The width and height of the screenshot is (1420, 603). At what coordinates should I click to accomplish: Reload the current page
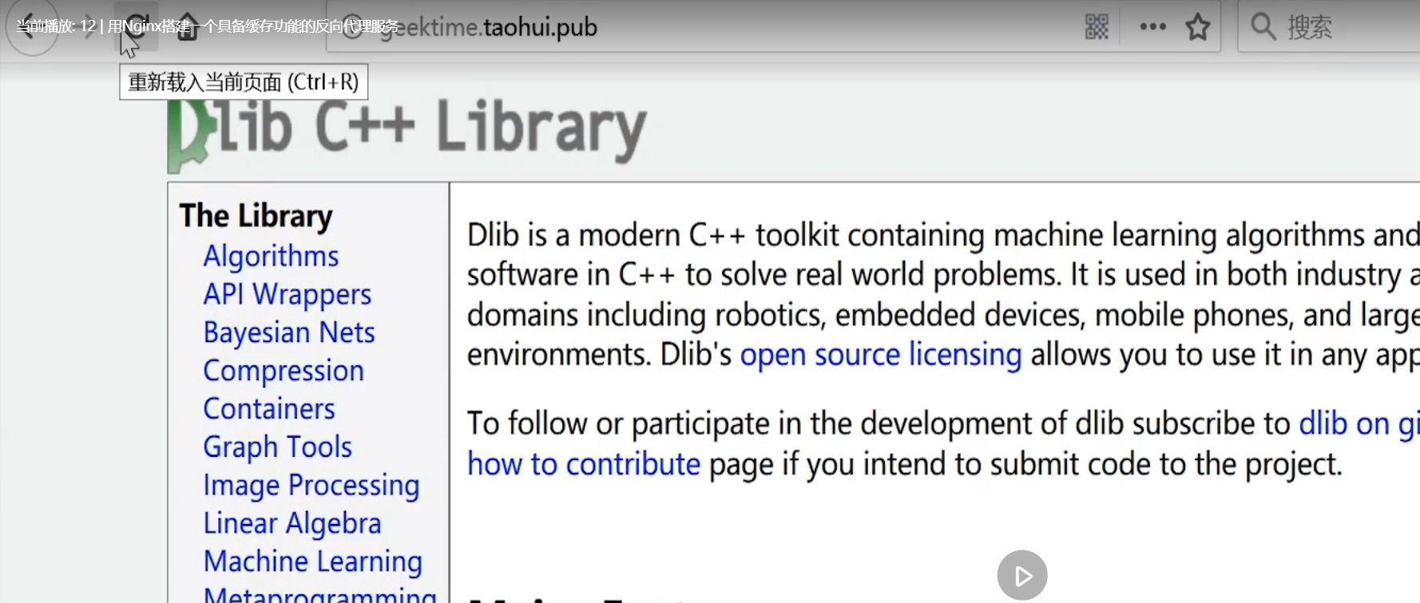[x=137, y=26]
